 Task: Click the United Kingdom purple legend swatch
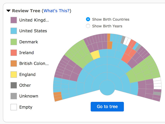tap(14, 20)
